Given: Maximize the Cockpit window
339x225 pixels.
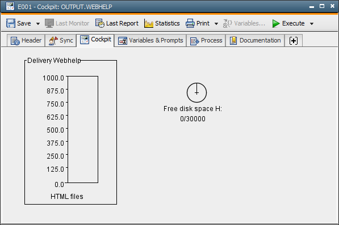Looking at the screenshot, I should tap(322, 6).
